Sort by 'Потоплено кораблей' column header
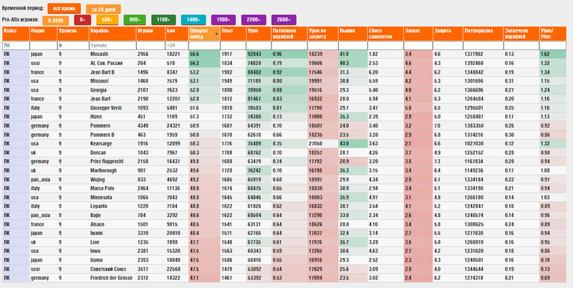Image resolution: width=573 pixels, height=288 pixels. click(x=288, y=34)
